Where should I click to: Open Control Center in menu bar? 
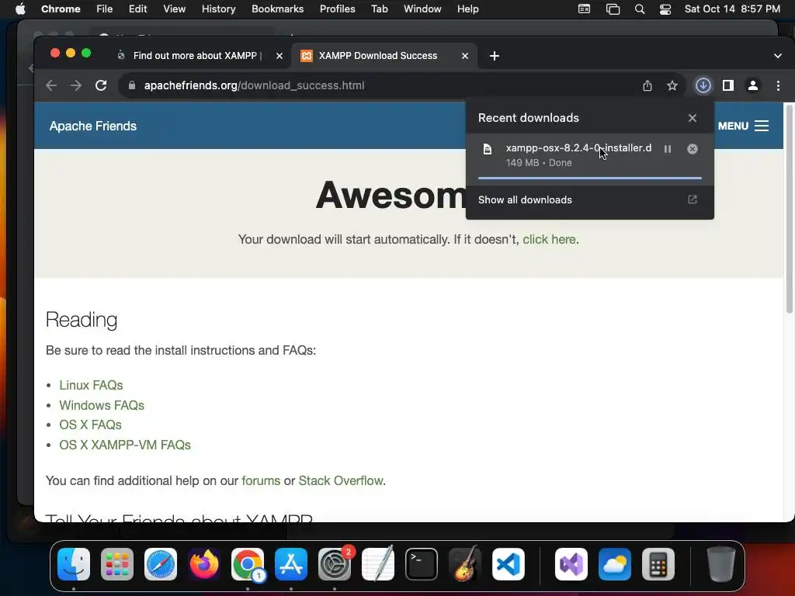(x=665, y=9)
